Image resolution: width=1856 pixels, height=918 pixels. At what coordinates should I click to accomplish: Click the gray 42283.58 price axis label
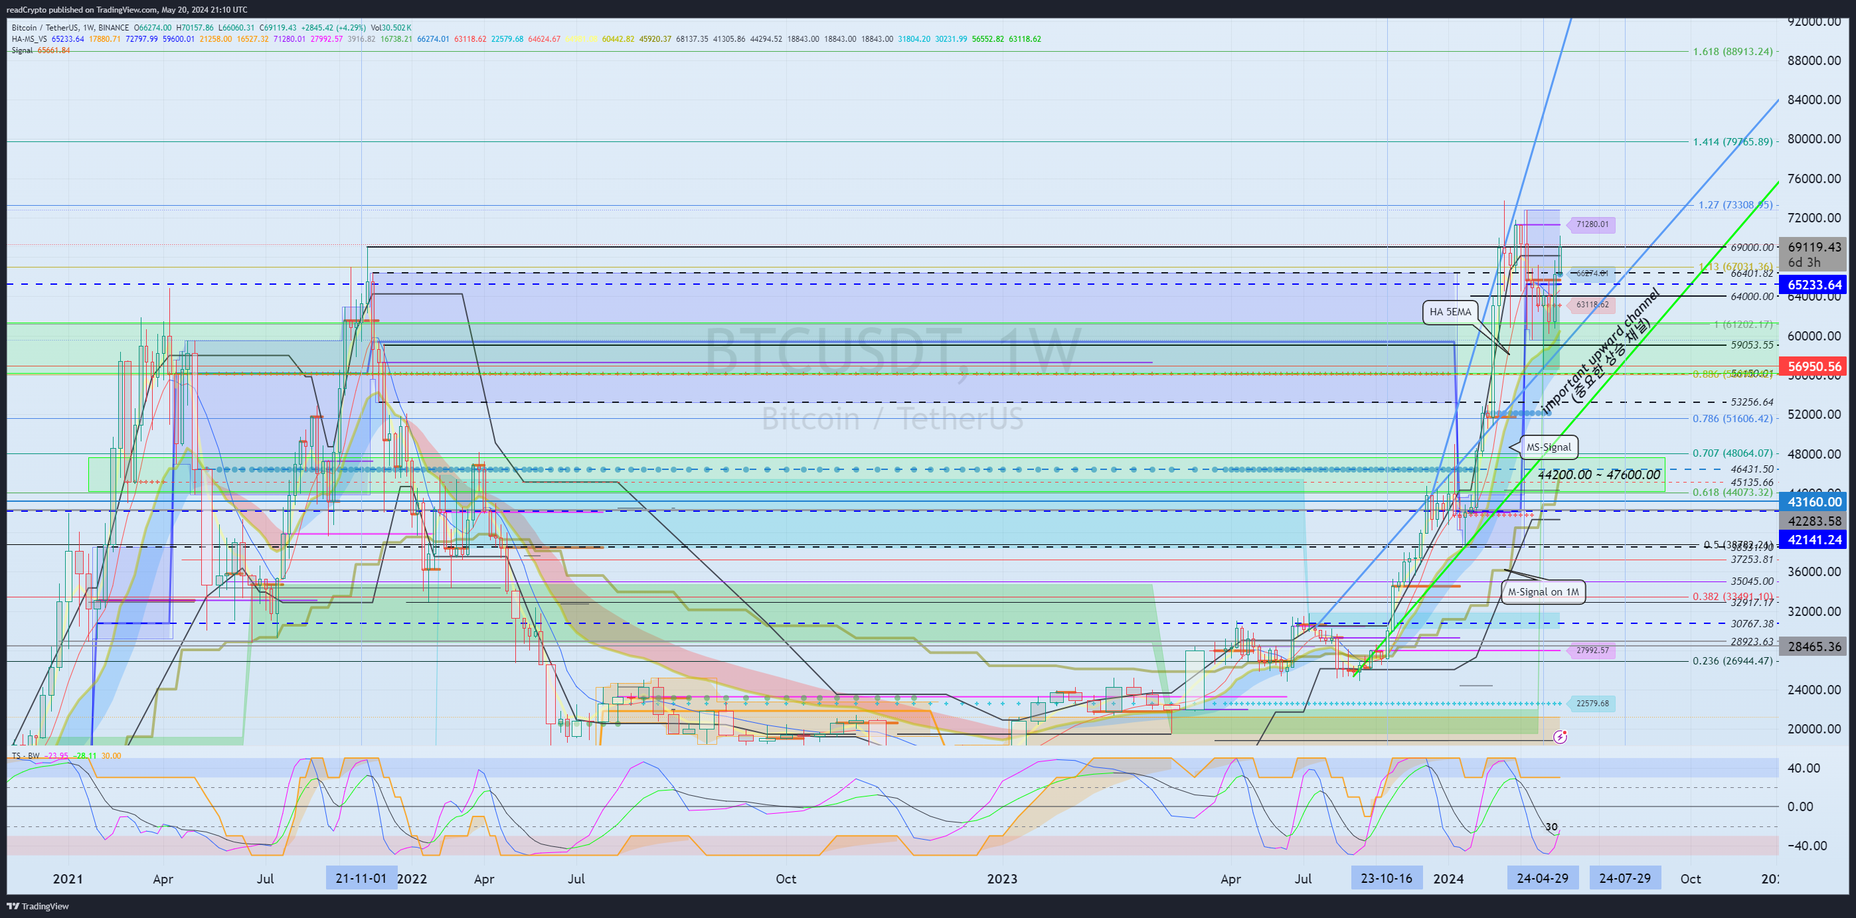click(x=1814, y=520)
